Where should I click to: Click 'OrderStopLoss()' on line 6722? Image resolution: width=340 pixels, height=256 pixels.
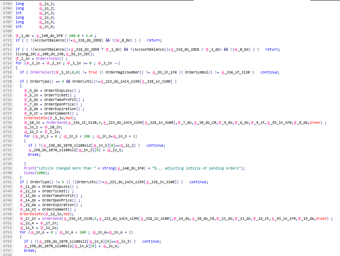pos(60,91)
